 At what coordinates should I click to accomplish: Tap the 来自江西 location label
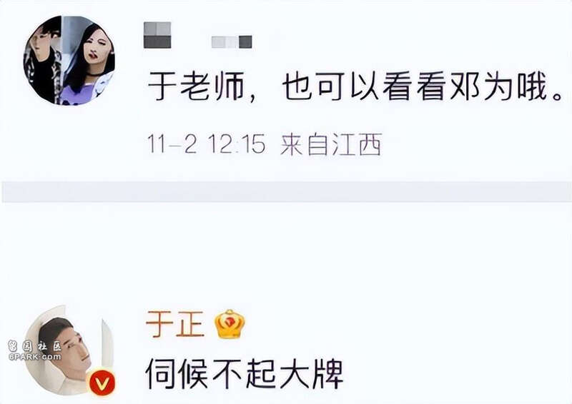[x=331, y=144]
